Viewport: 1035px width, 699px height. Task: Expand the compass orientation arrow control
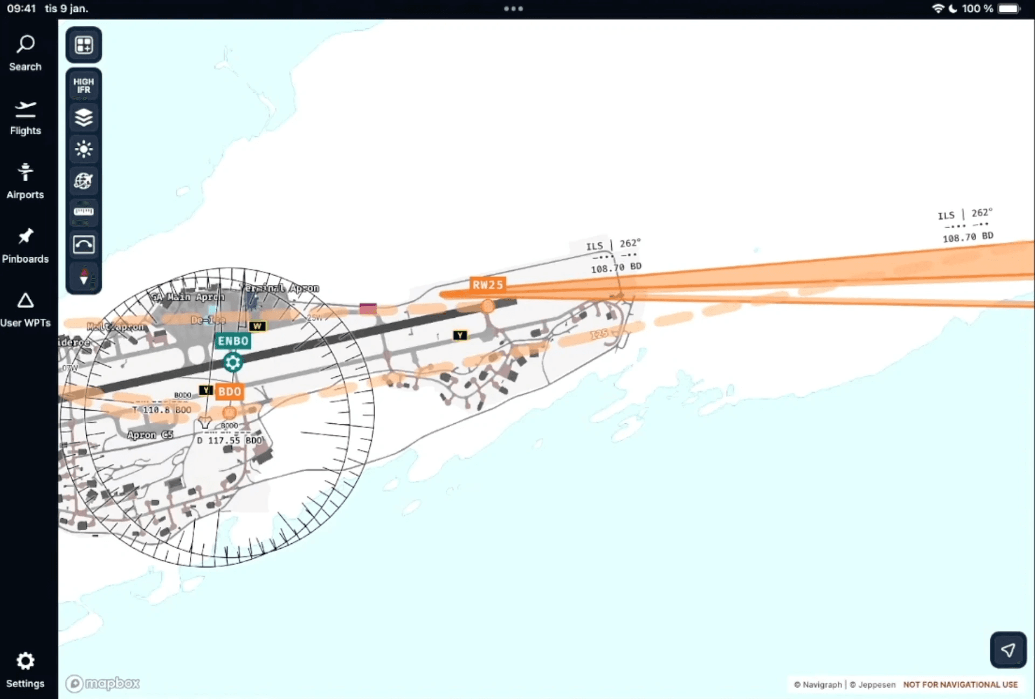click(x=84, y=277)
